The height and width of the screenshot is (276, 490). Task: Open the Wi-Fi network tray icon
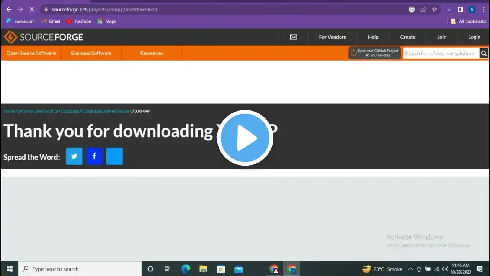(x=437, y=269)
